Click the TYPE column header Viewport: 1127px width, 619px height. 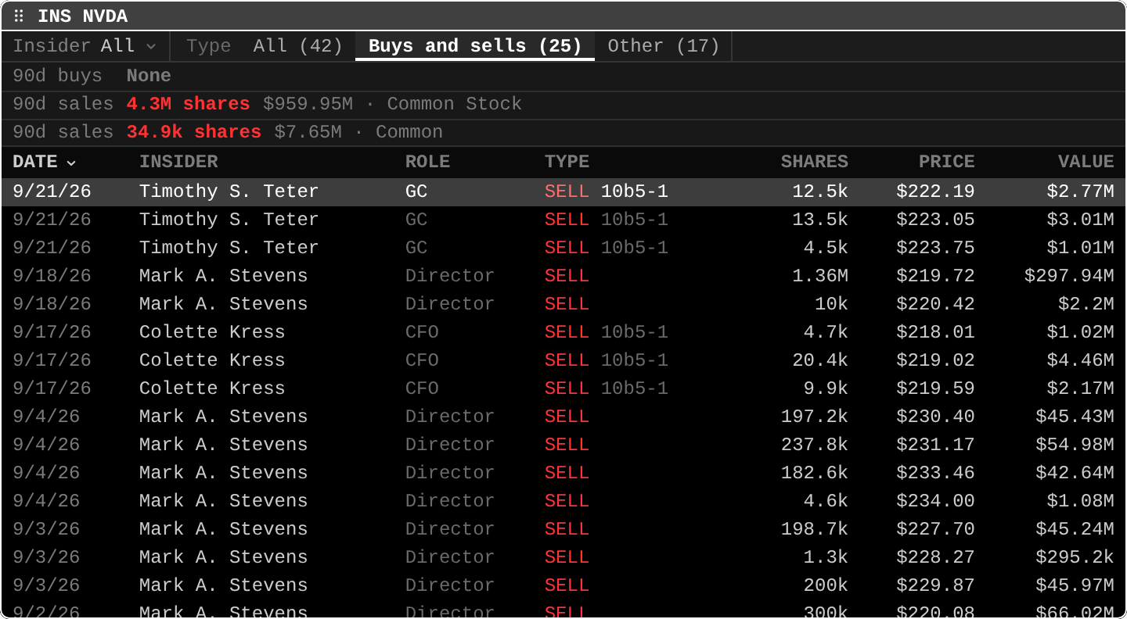click(567, 162)
